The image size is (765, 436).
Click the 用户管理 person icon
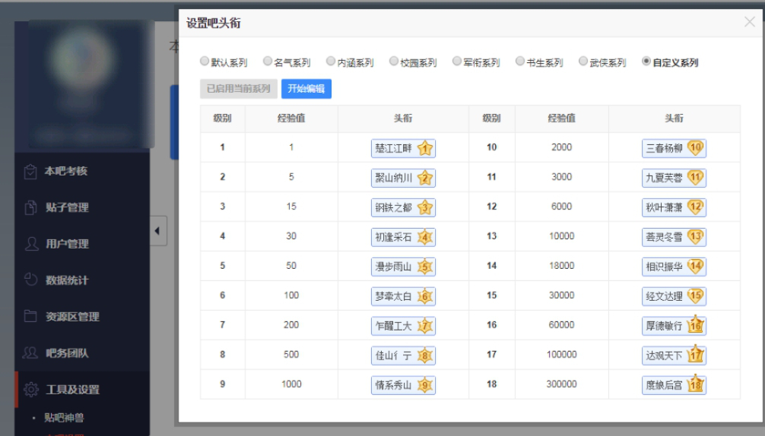(x=30, y=244)
